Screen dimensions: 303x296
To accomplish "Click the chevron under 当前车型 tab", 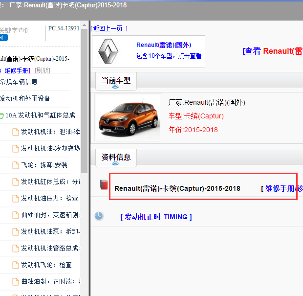I will [115, 87].
